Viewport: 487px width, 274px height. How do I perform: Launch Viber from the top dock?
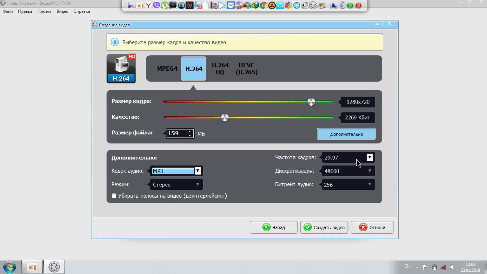[156, 5]
